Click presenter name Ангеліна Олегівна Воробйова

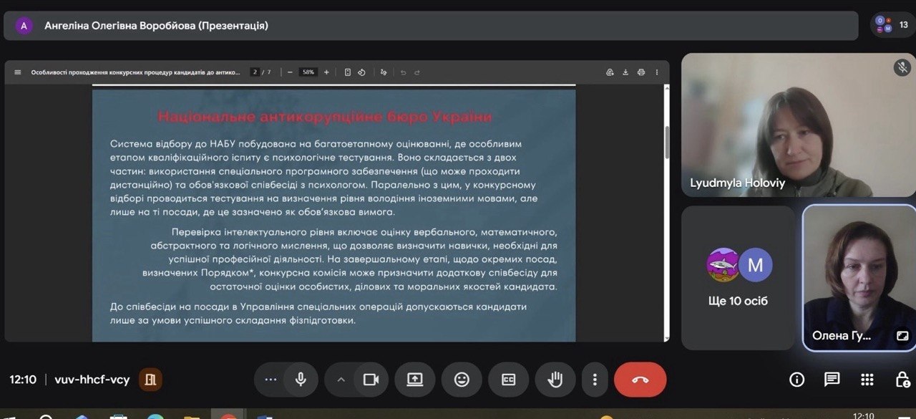(156, 26)
